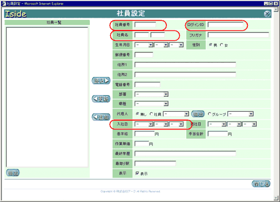
Task: Toggle the 表示 checkbox
Action: pos(137,173)
